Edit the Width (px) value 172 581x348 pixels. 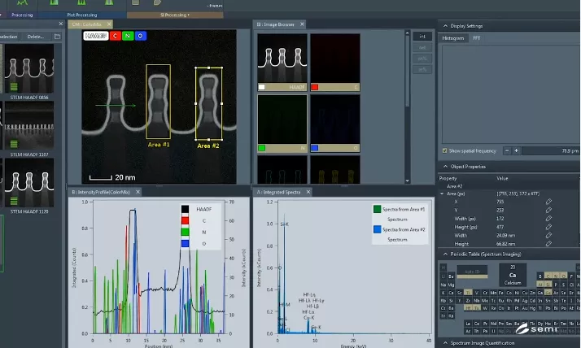pyautogui.click(x=548, y=219)
